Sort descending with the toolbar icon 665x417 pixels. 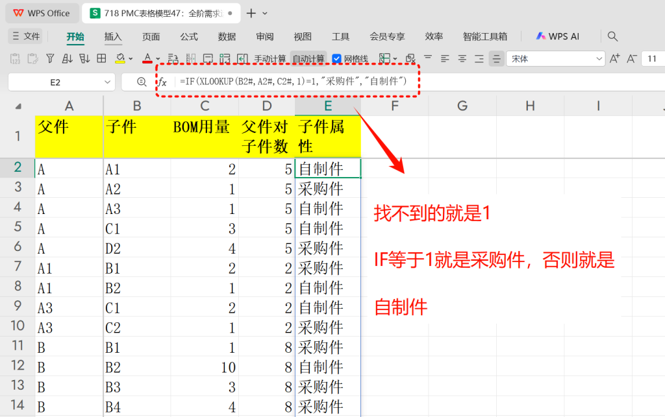[84, 58]
